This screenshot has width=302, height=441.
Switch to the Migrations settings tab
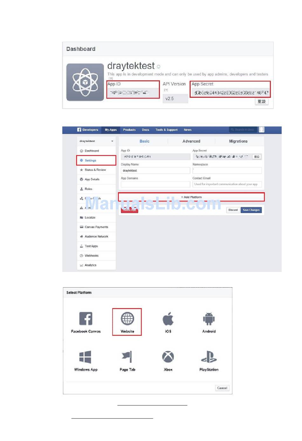(238, 141)
